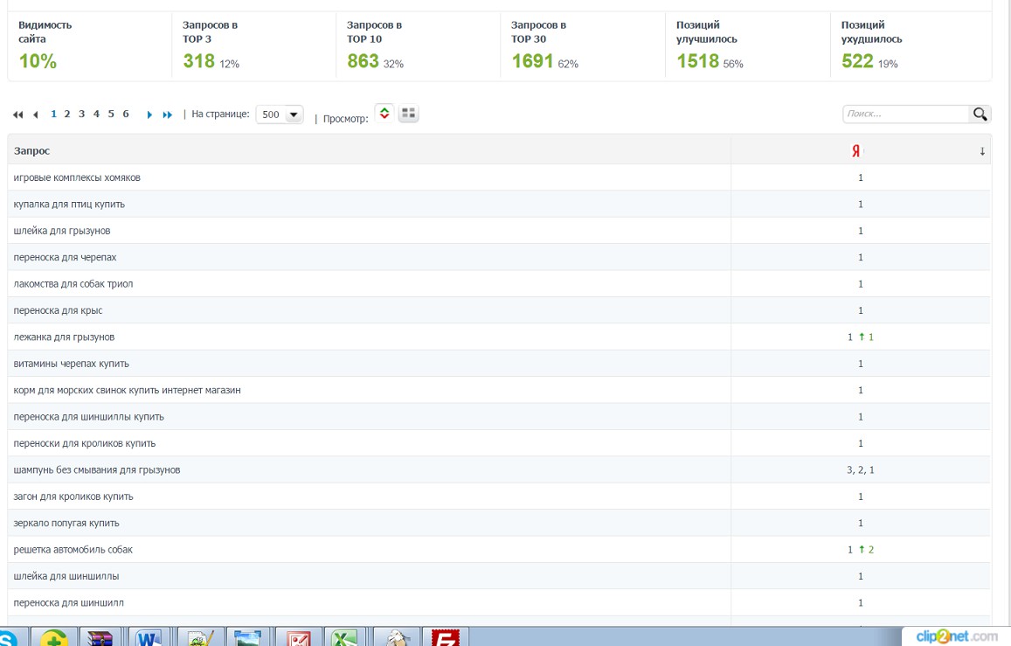Open page 1 in pagination
The image size is (1011, 646).
pyautogui.click(x=53, y=115)
